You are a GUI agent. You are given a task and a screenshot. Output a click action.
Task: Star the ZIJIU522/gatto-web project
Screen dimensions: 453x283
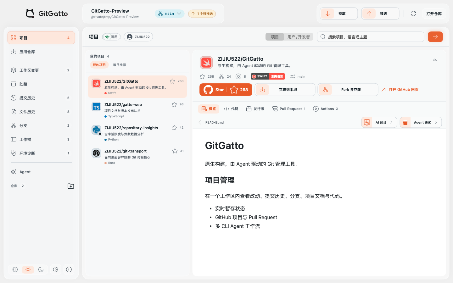pyautogui.click(x=174, y=104)
